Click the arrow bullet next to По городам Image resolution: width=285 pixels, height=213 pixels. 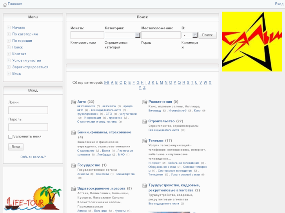[9, 41]
